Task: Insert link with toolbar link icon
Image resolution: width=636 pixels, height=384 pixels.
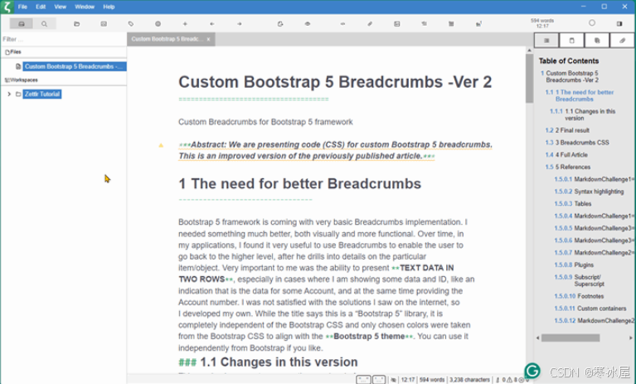Action: [370, 24]
